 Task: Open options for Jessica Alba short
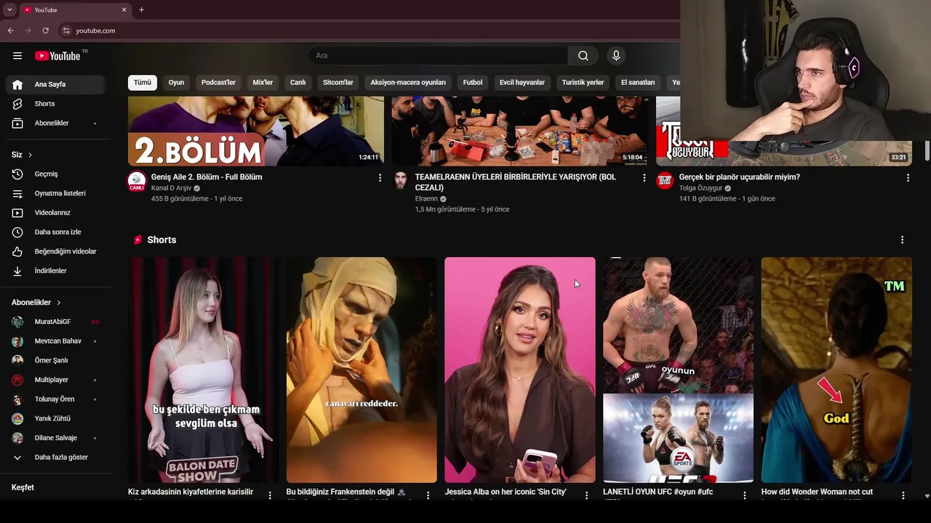586,495
